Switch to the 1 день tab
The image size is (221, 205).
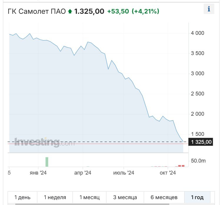(22, 197)
